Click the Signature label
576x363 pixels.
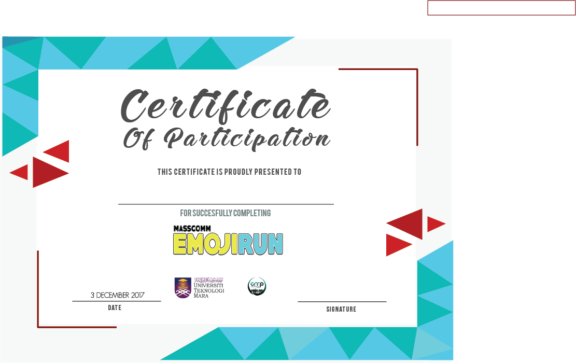[341, 309]
